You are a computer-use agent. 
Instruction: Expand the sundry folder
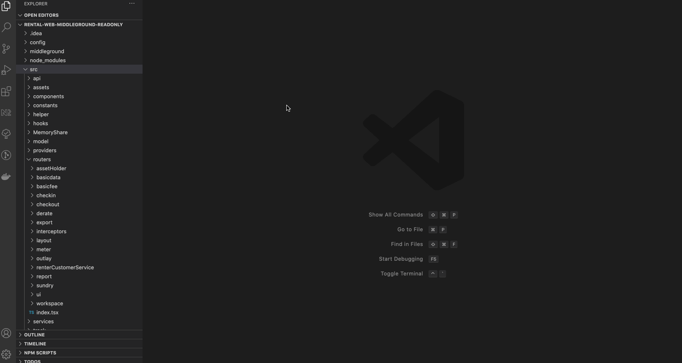pyautogui.click(x=79, y=286)
